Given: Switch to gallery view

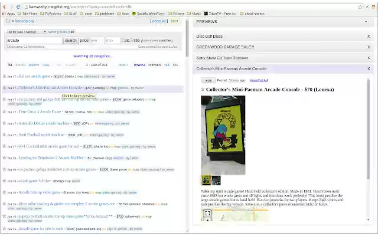Looking at the screenshot, I should [x=34, y=65].
